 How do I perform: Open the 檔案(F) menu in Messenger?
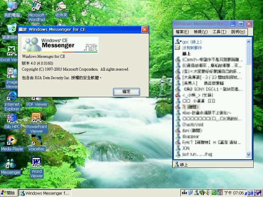point(182,32)
